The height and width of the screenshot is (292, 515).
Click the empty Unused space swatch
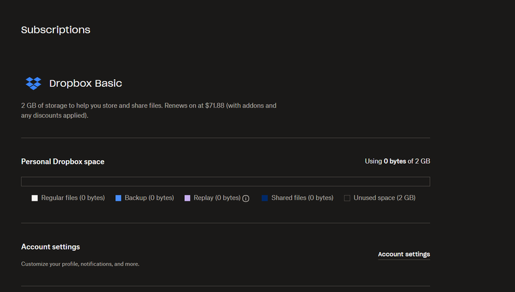[347, 198]
